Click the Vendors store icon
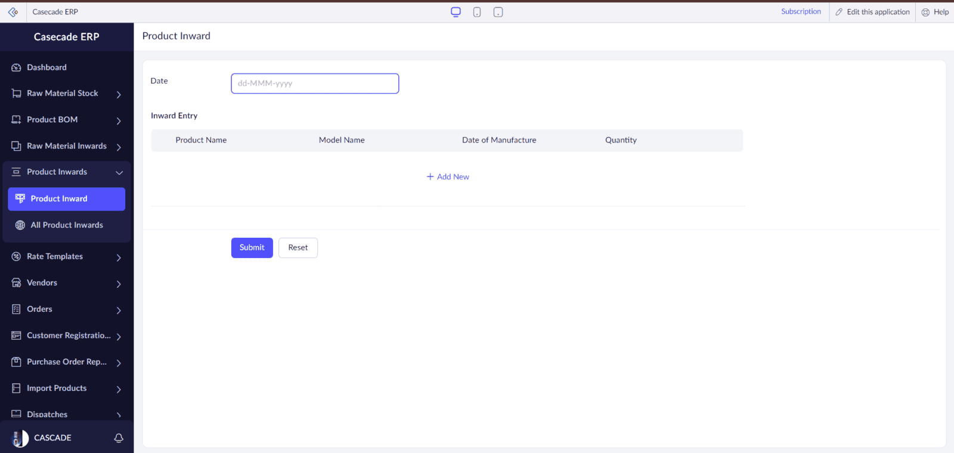The height and width of the screenshot is (453, 954). [16, 283]
